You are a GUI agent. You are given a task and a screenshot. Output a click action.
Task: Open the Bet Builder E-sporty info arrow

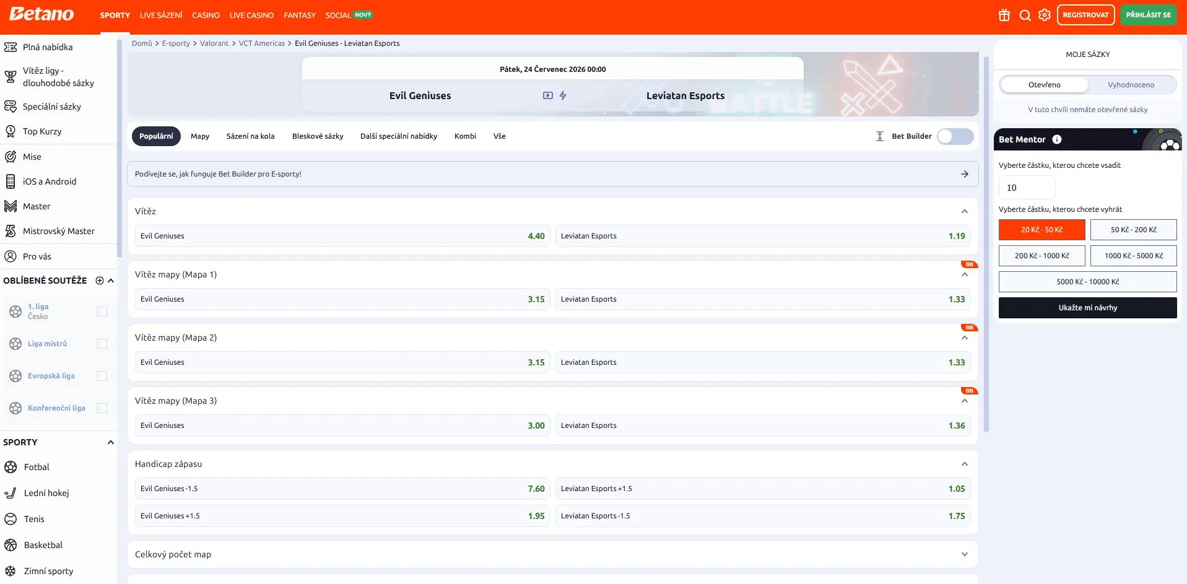[965, 174]
